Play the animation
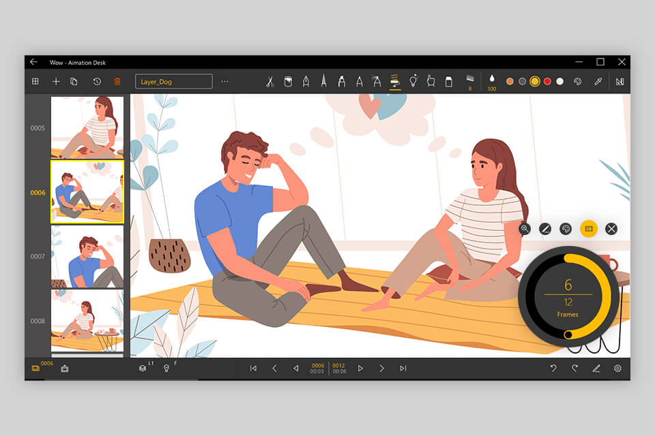The height and width of the screenshot is (436, 655). click(360, 368)
